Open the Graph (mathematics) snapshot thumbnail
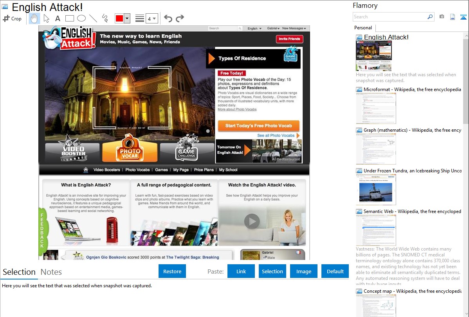Viewport: 469px width, 317px height. [x=376, y=149]
